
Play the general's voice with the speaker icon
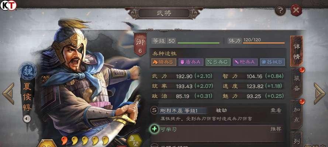pyautogui.click(x=27, y=119)
